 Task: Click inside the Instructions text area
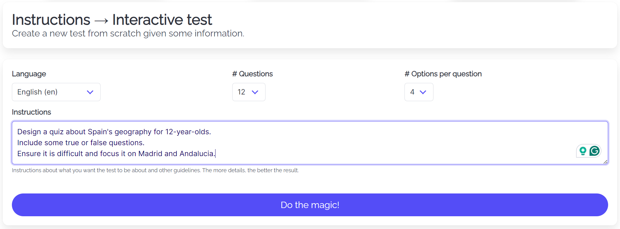tap(274, 143)
